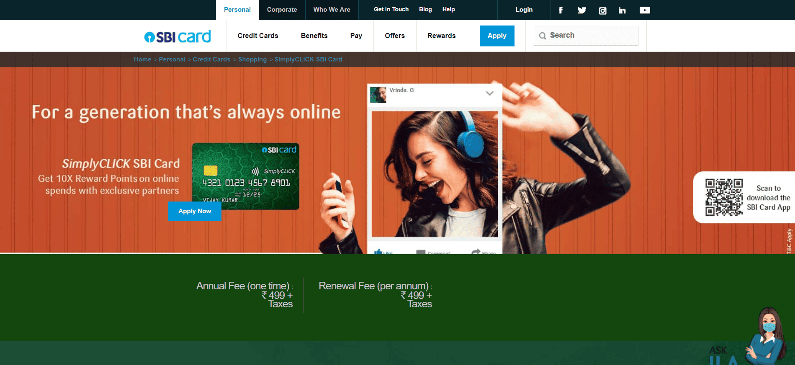Open the Credit Cards menu
795x365 pixels.
258,36
